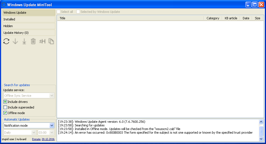
Task: Click the Searching for updates log line
Action: click(81, 126)
